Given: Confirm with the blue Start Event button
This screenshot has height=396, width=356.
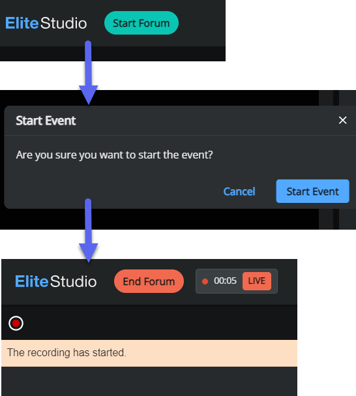Looking at the screenshot, I should tap(312, 191).
